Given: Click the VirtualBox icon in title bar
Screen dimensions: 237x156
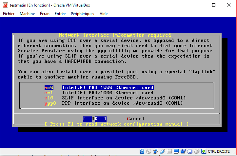Looking at the screenshot, I should coord(5,5).
